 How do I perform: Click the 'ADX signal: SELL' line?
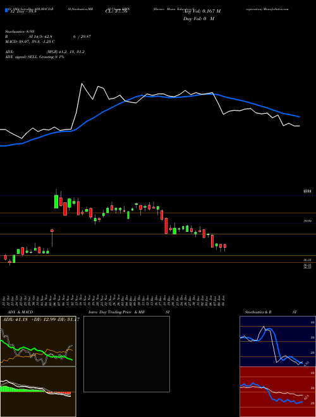[35, 57]
